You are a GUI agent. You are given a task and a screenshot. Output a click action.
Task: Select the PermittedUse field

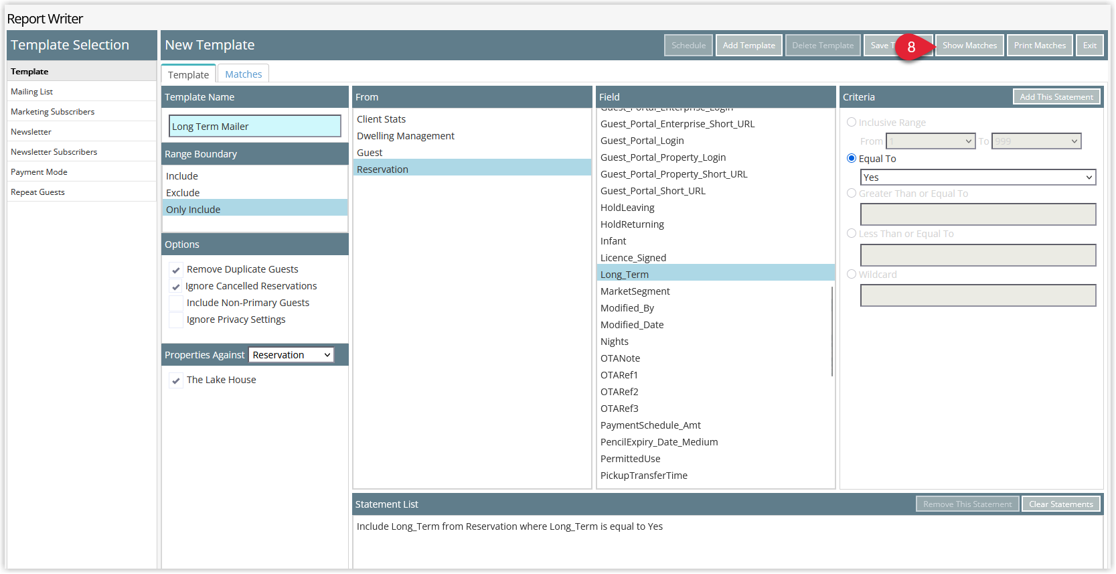point(715,459)
